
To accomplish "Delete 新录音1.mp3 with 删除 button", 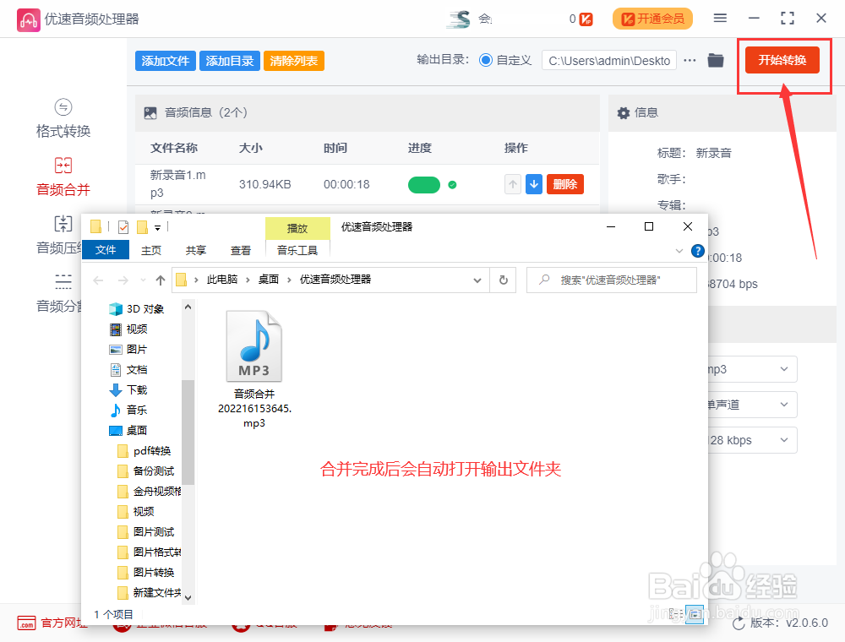I will [564, 184].
